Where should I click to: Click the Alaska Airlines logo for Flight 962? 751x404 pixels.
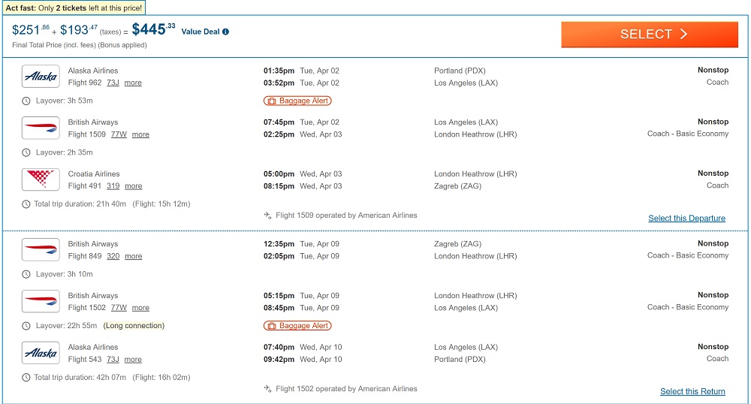coord(41,77)
